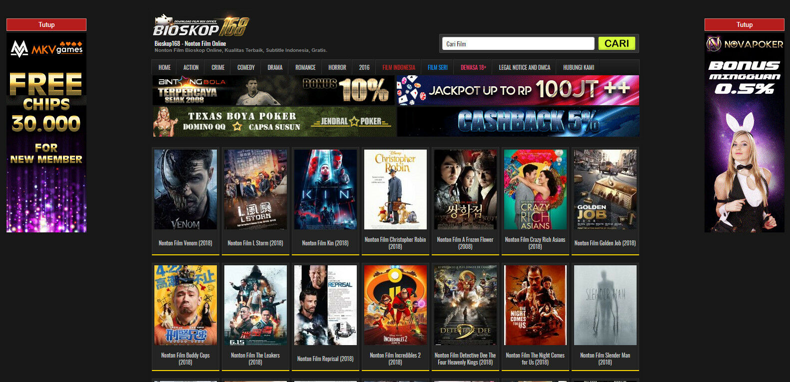Click 'Nonton Film A Frozen Flower (2008)' link
Image resolution: width=790 pixels, height=382 pixels.
465,243
